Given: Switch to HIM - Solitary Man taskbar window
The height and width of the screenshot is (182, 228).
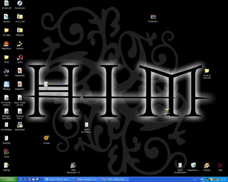Looking at the screenshot, I should point(114,179).
